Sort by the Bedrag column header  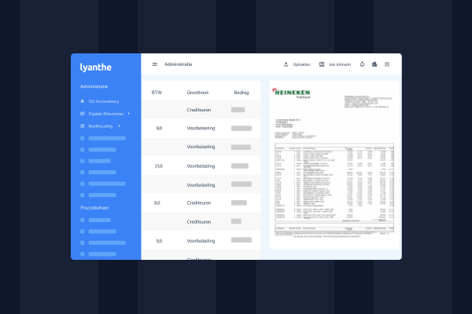(242, 93)
